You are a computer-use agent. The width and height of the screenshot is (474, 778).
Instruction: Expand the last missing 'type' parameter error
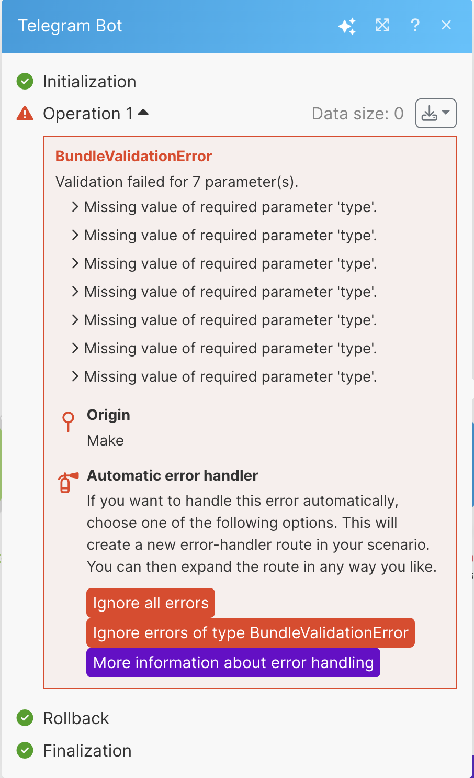[75, 377]
